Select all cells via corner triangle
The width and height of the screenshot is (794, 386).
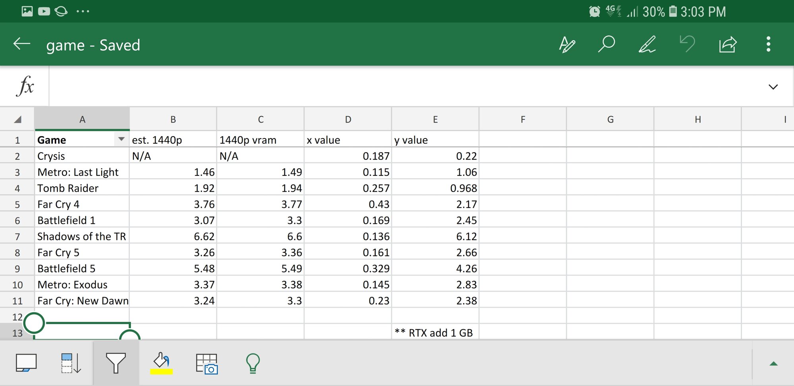17,119
